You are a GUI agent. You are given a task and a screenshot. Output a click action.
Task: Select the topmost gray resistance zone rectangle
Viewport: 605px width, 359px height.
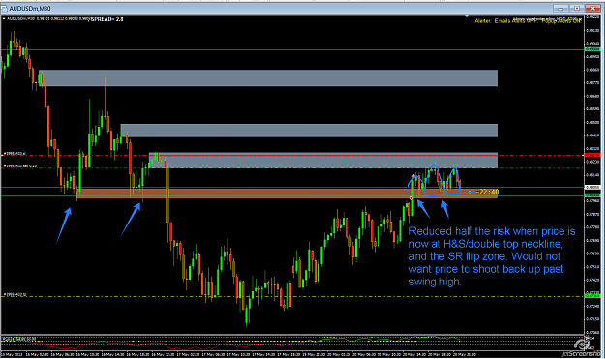point(268,77)
